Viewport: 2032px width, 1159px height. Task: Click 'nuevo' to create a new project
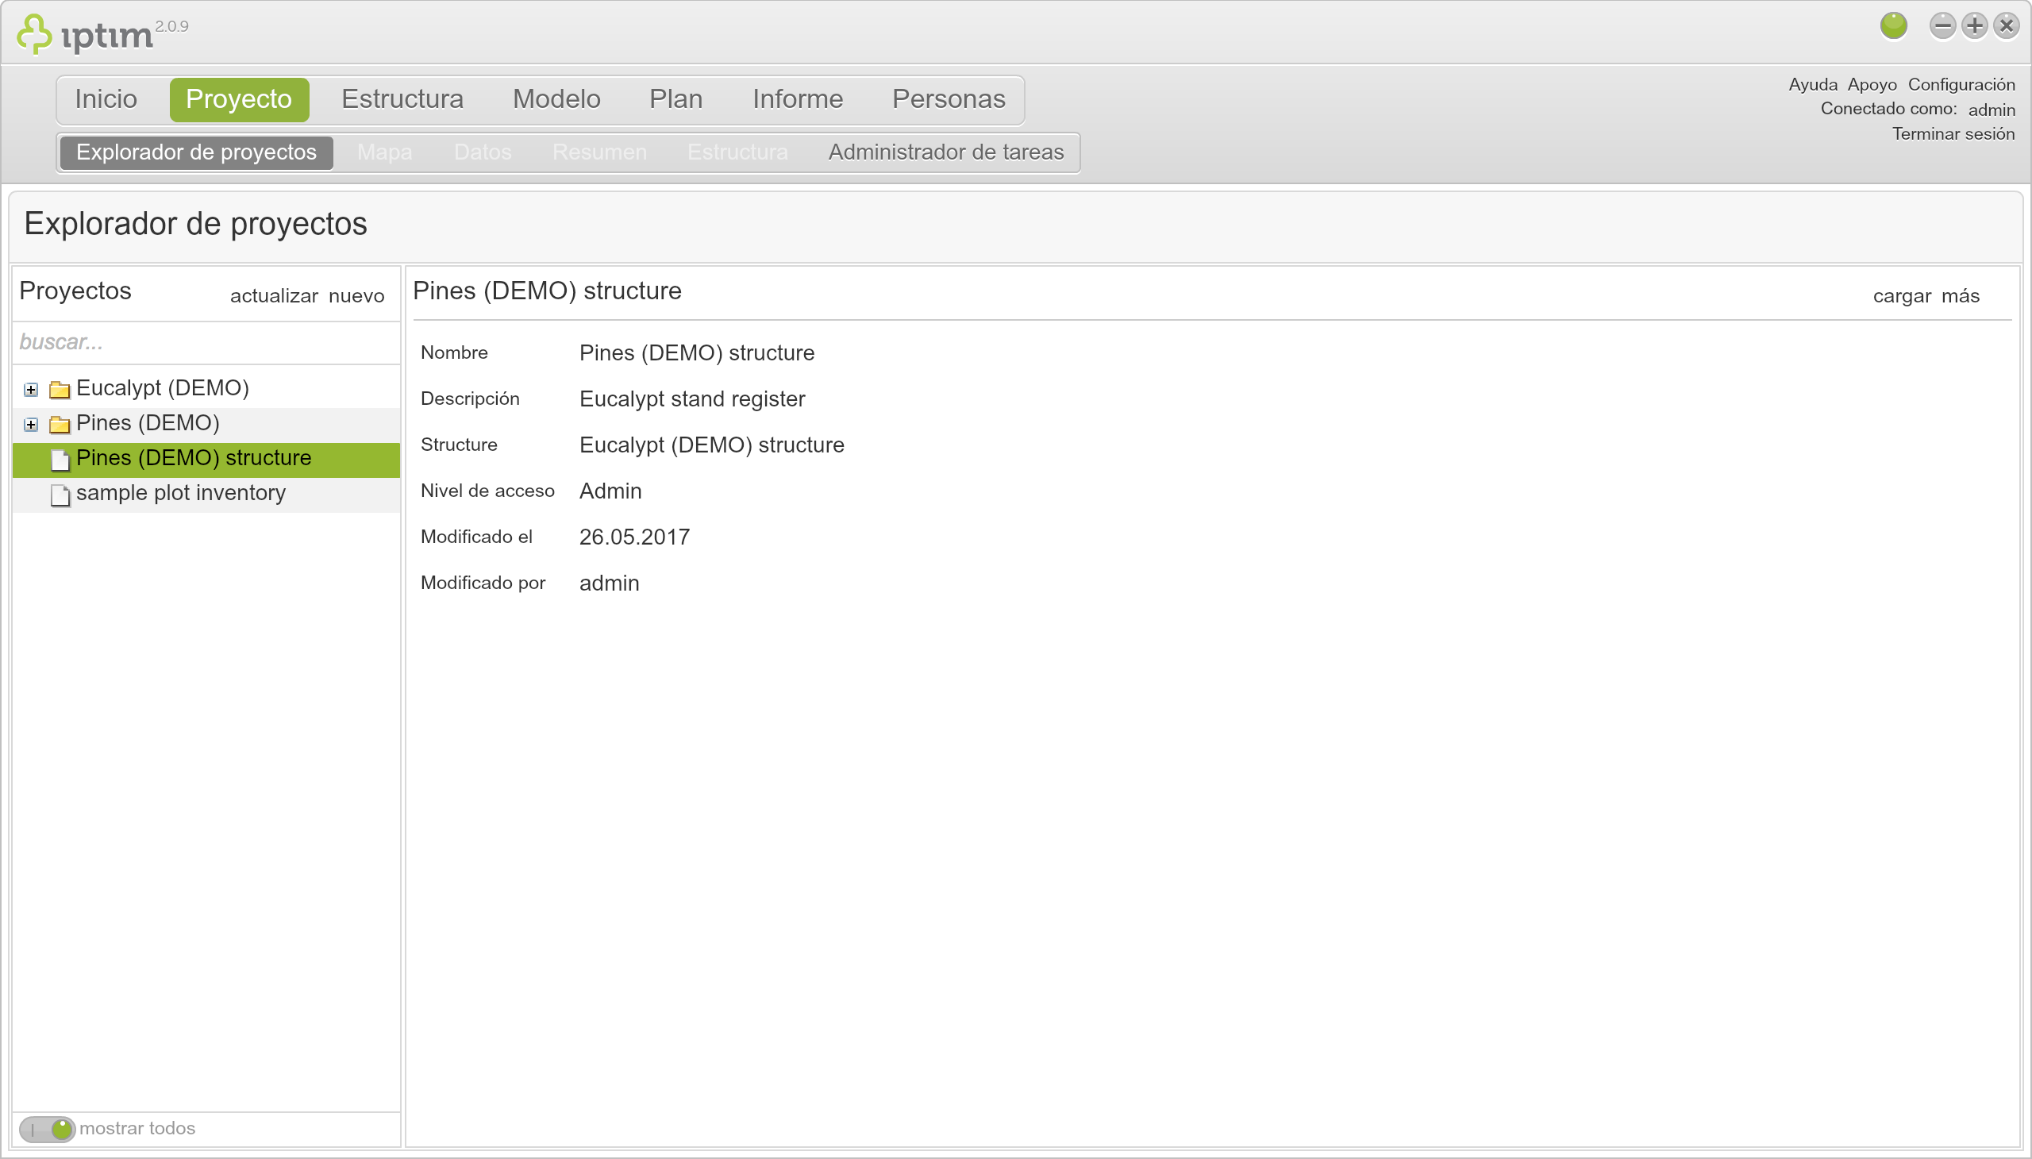(356, 296)
